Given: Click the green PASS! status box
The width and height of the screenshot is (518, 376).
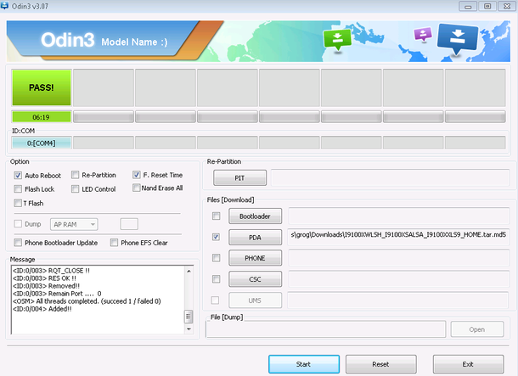Looking at the screenshot, I should click(41, 87).
